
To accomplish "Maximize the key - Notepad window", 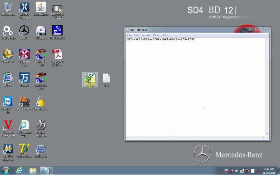I will 256,29.
